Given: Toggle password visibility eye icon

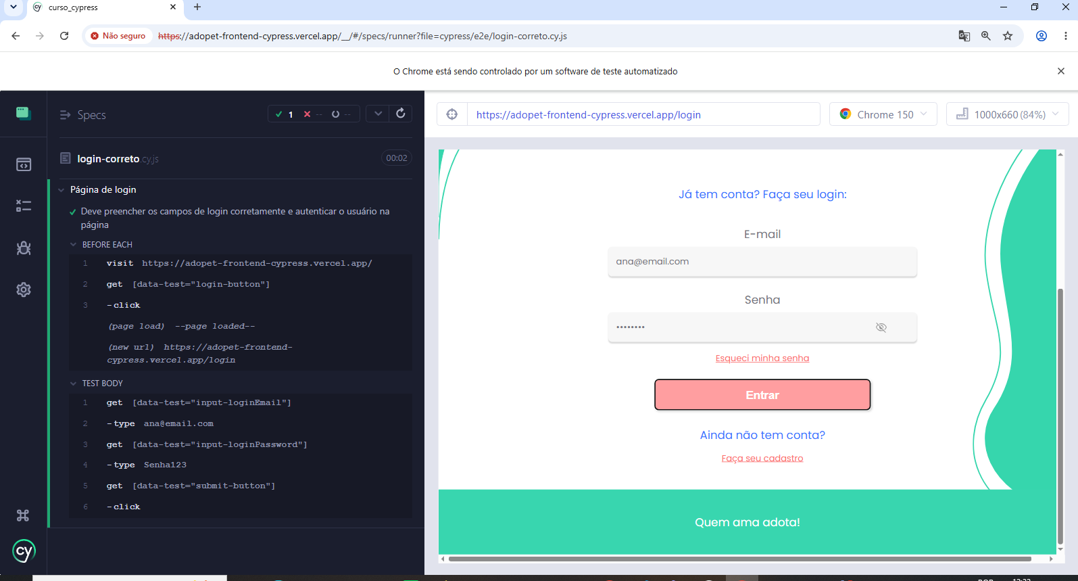Looking at the screenshot, I should pyautogui.click(x=881, y=327).
